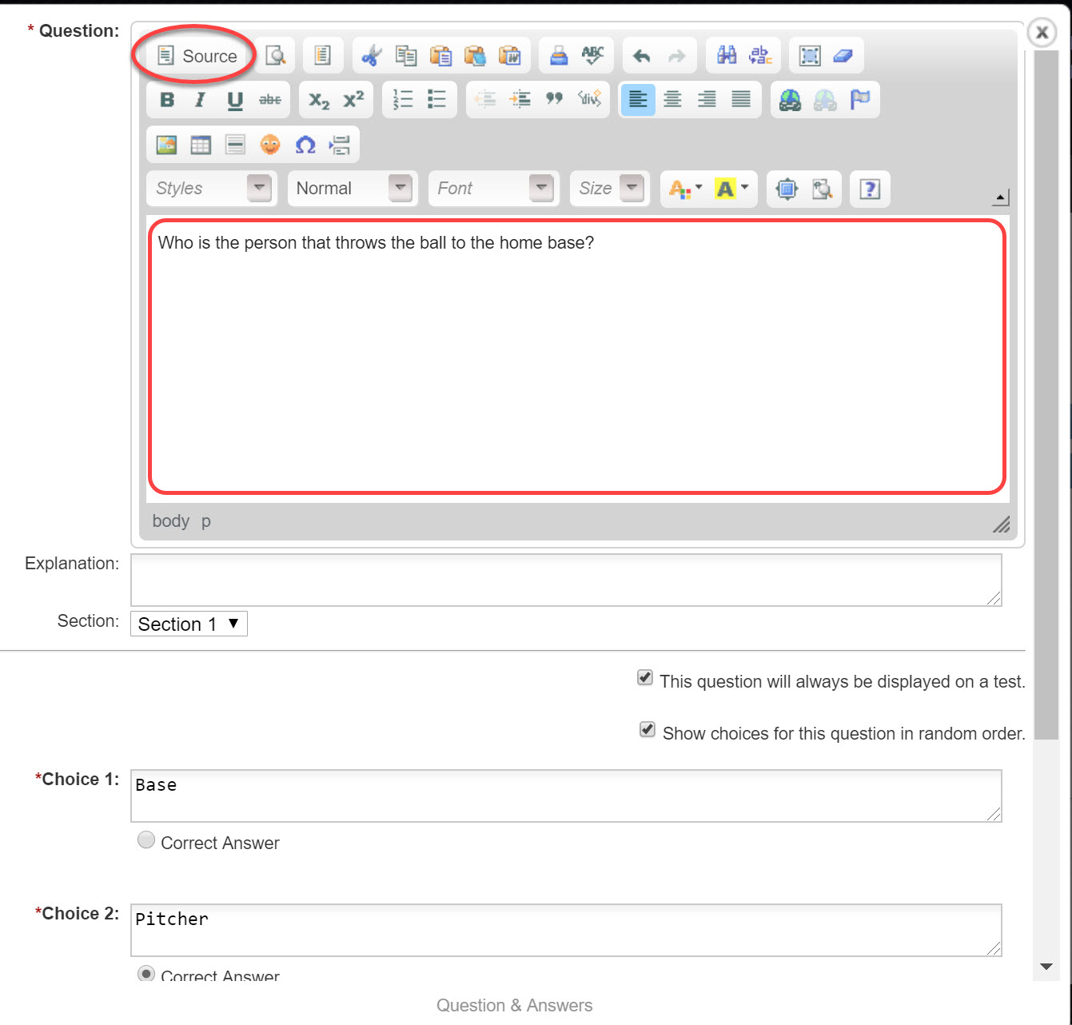Select the Question & Answers label
1072x1025 pixels.
[x=515, y=1005]
